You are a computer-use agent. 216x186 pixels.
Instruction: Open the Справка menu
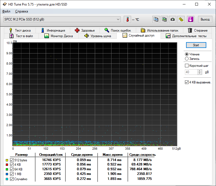tap(21, 11)
